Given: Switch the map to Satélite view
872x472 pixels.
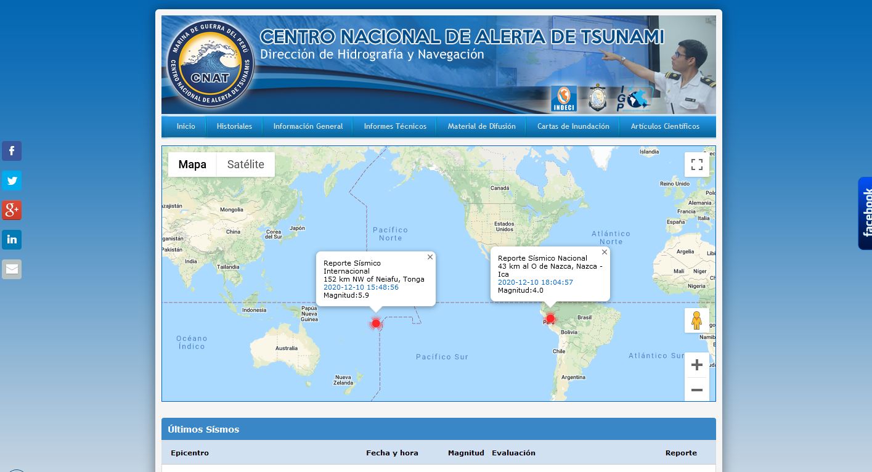Looking at the screenshot, I should coord(245,165).
